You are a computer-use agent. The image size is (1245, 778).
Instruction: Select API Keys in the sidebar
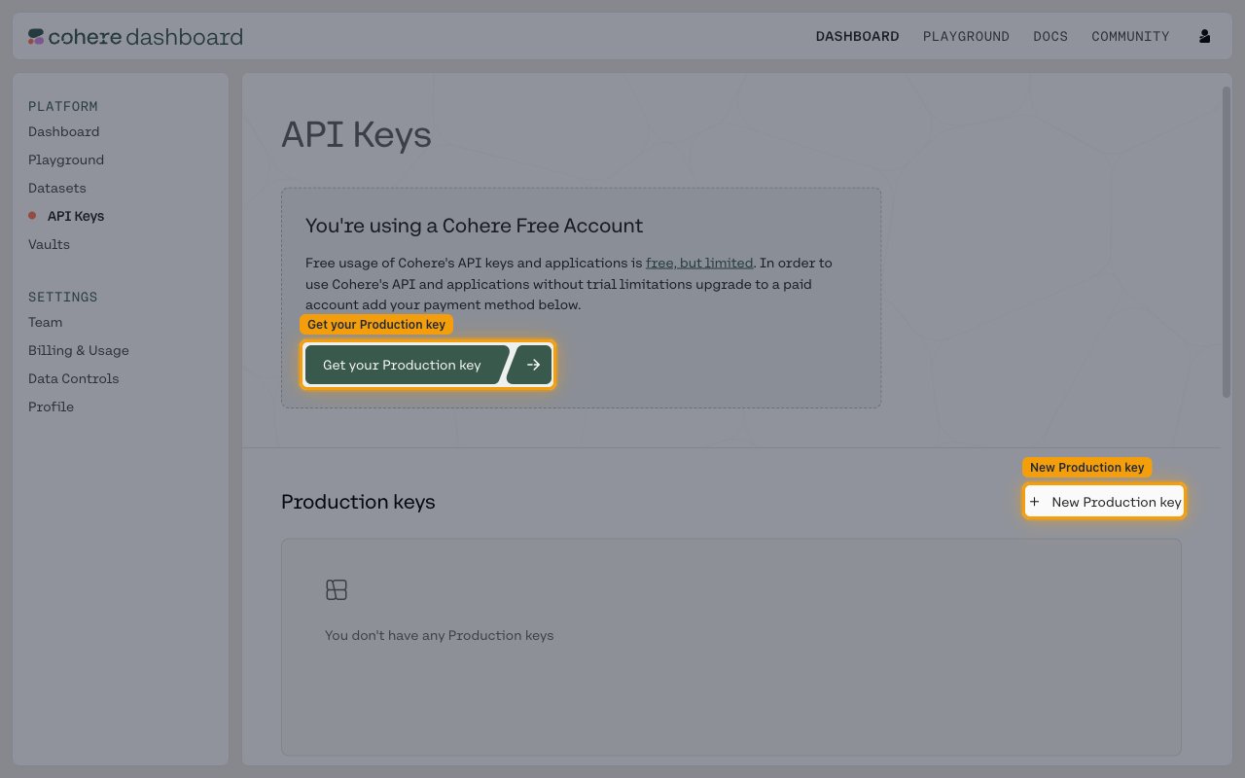[76, 216]
